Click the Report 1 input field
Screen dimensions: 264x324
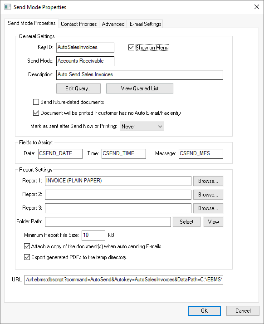(x=118, y=181)
